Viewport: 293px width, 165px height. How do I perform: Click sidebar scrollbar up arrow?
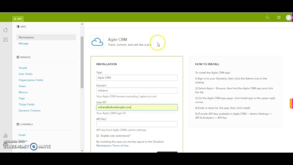[82, 24]
